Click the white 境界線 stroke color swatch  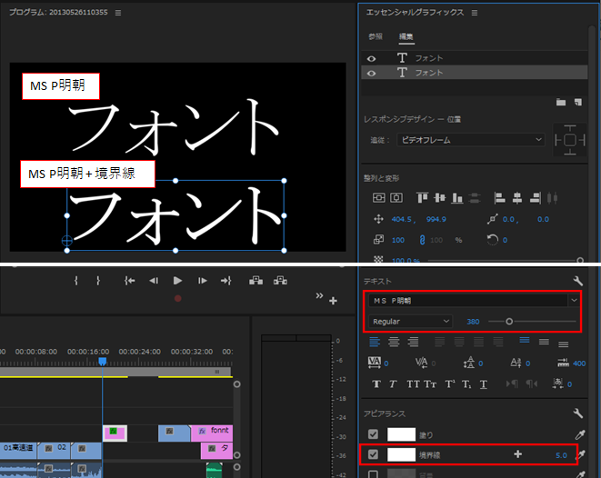[x=401, y=454]
